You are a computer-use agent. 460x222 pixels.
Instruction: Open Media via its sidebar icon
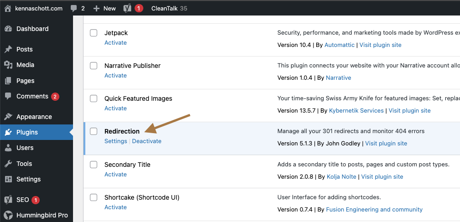pyautogui.click(x=8, y=65)
